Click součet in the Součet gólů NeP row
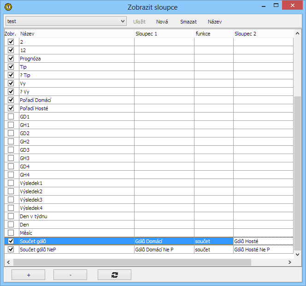The width and height of the screenshot is (306, 286). 214,250
